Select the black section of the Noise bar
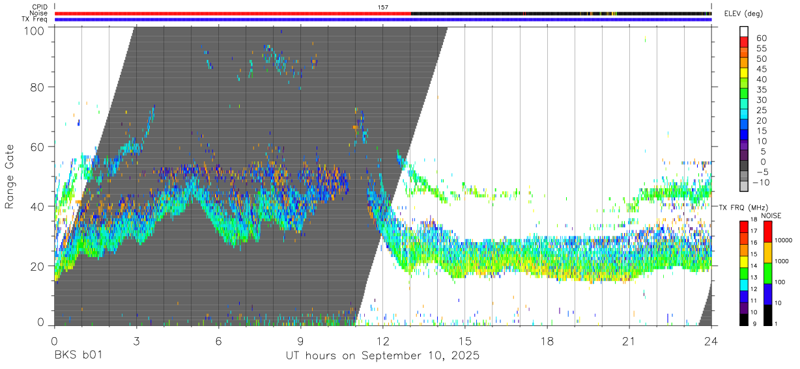 561,13
